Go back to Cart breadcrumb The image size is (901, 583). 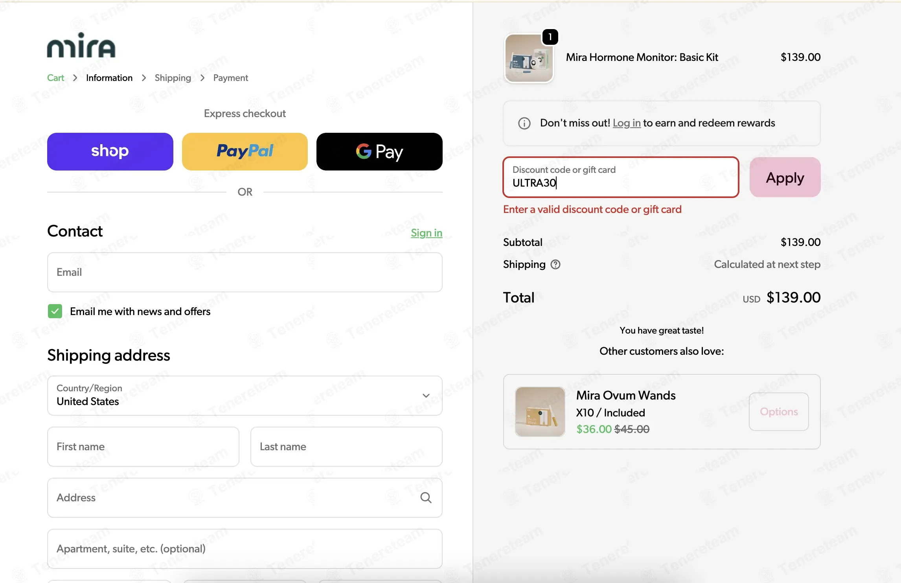pyautogui.click(x=55, y=78)
